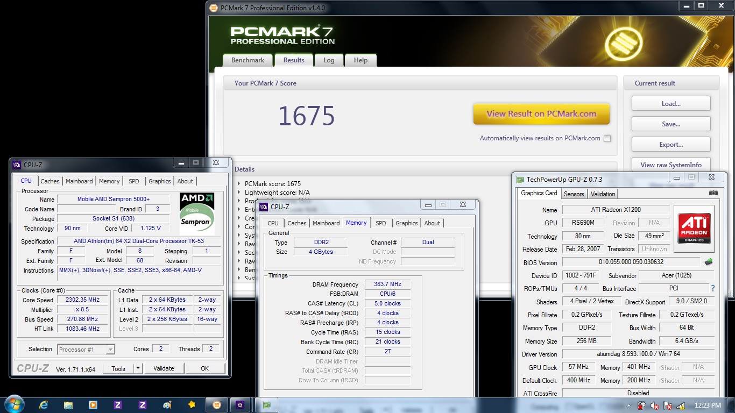Viewport: 735px width, 413px height.
Task: Expand the PCMark score: 1675 row
Action: (x=239, y=184)
